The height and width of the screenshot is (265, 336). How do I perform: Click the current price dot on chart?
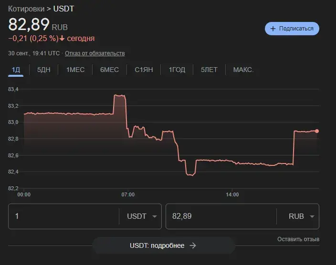[x=317, y=131]
